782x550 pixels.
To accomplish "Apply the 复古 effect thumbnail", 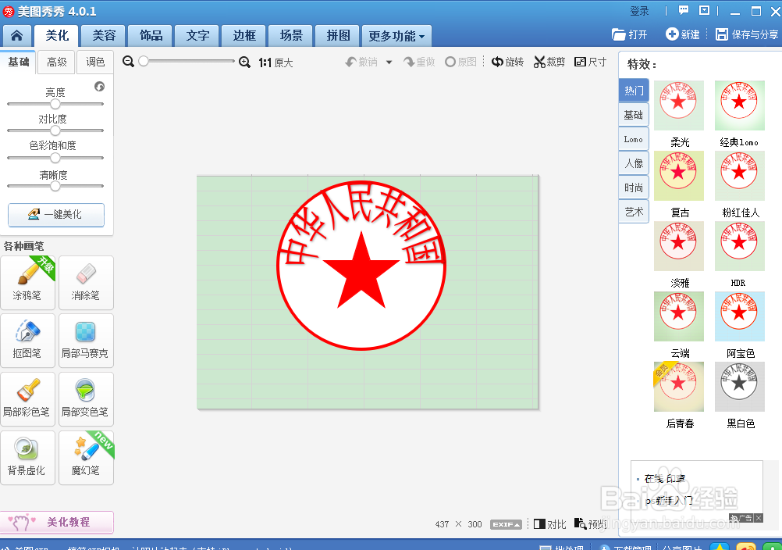I will [679, 176].
